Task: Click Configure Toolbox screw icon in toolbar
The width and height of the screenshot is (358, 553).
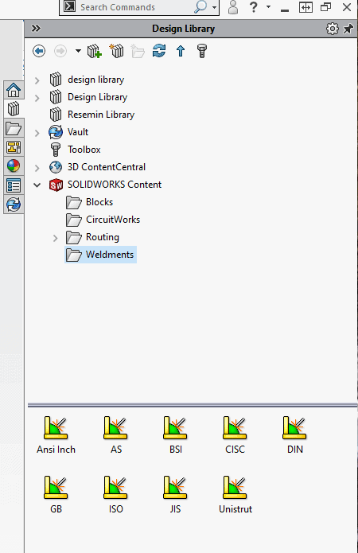Action: pos(202,51)
